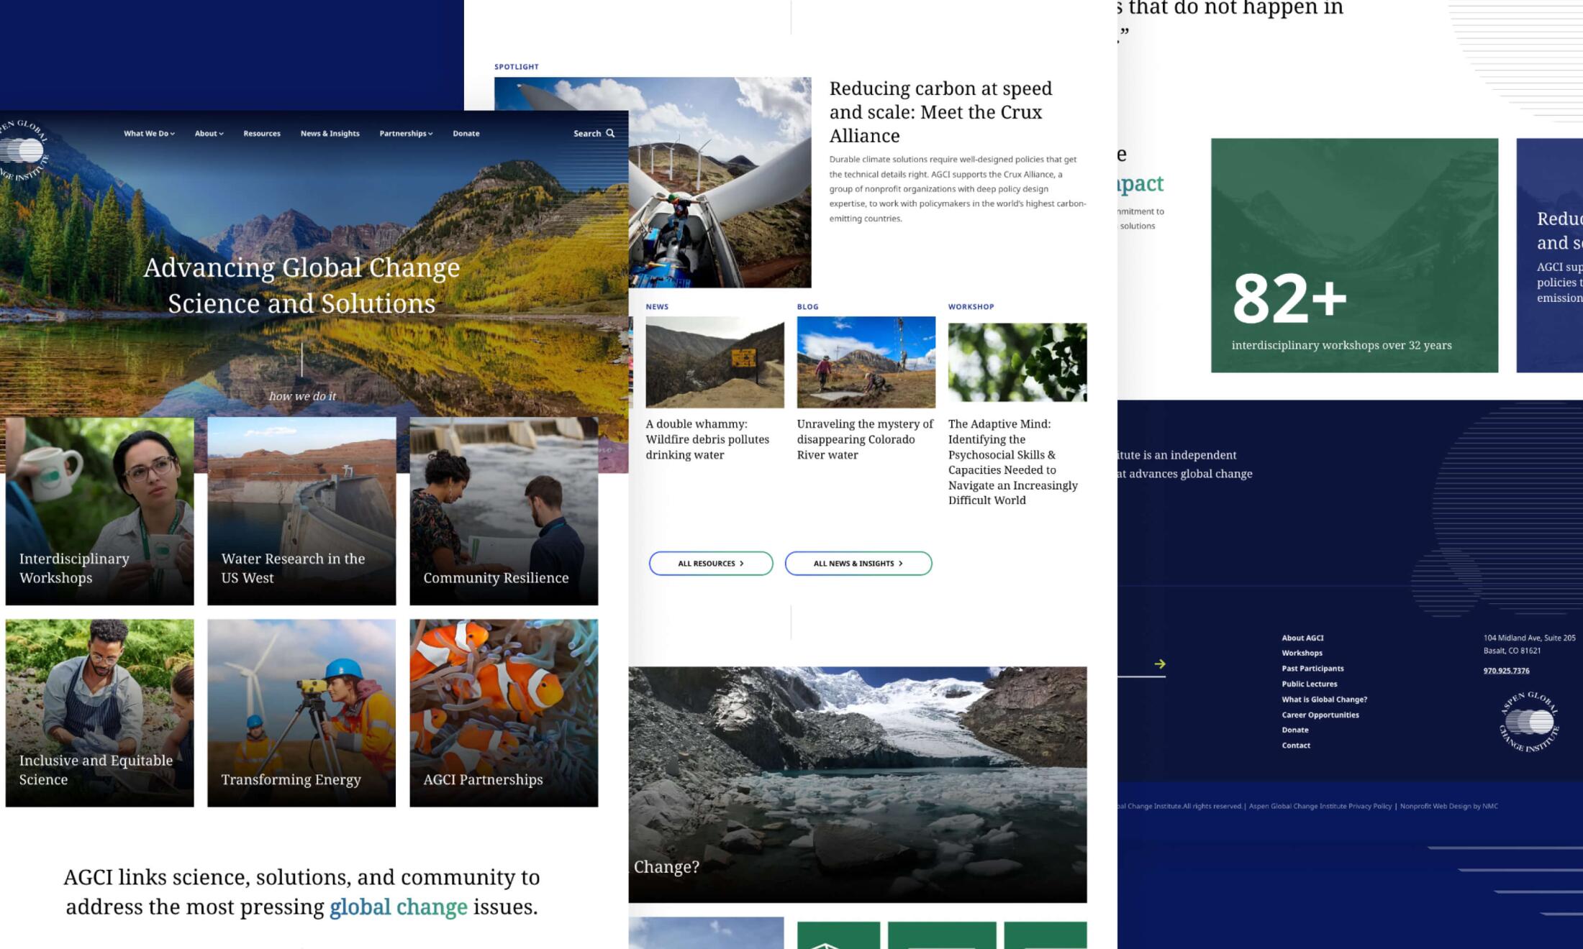1583x949 pixels.
Task: Open 'What is Global Change?' footer link
Action: (1324, 700)
